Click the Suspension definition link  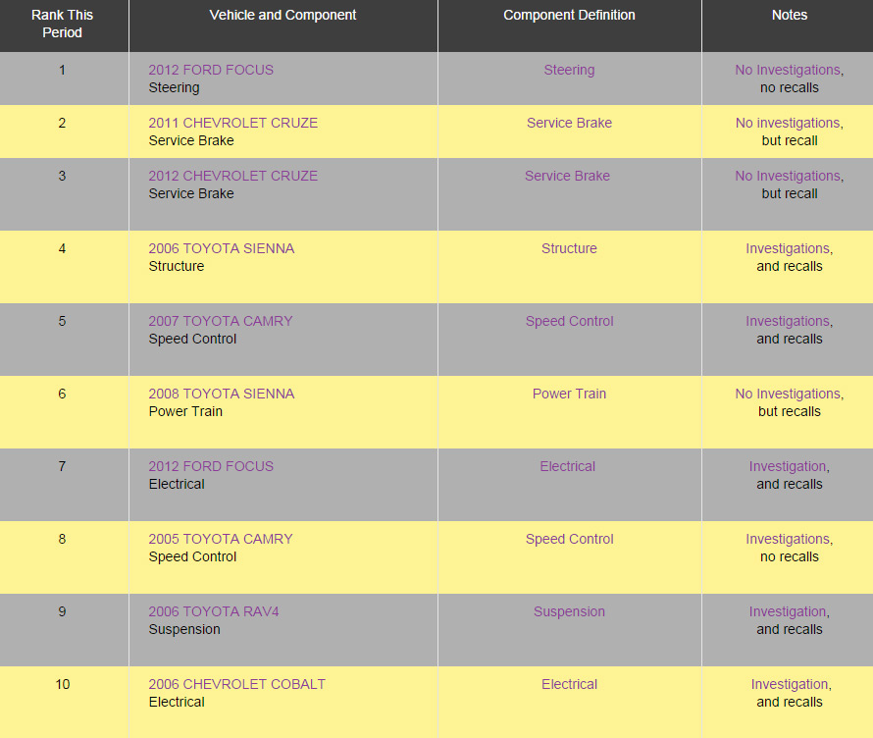[569, 612]
